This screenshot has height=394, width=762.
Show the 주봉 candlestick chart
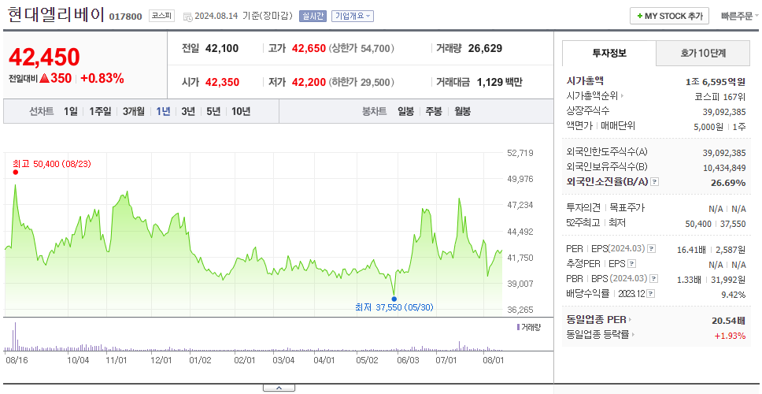click(434, 111)
